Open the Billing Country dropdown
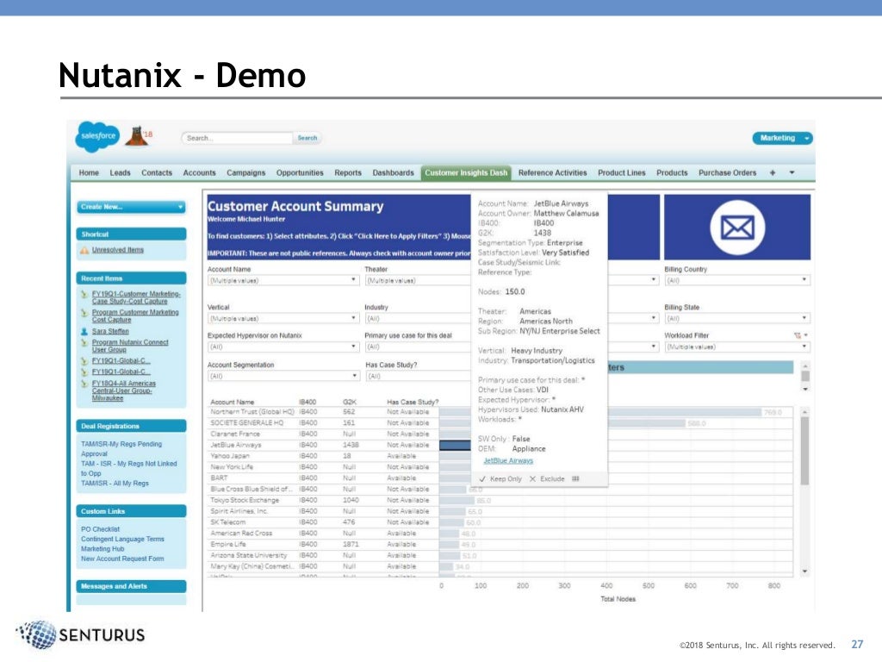 click(x=737, y=280)
